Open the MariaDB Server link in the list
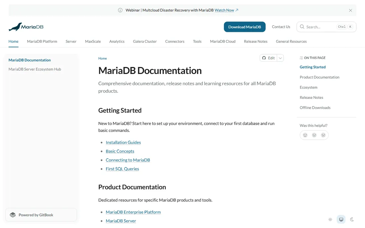This screenshot has height=228, width=365. coord(121,221)
